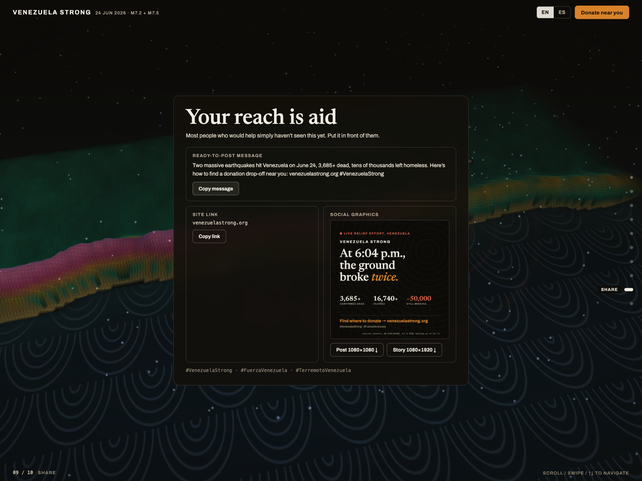
Task: Switch language to Spanish (ES)
Action: click(x=562, y=12)
